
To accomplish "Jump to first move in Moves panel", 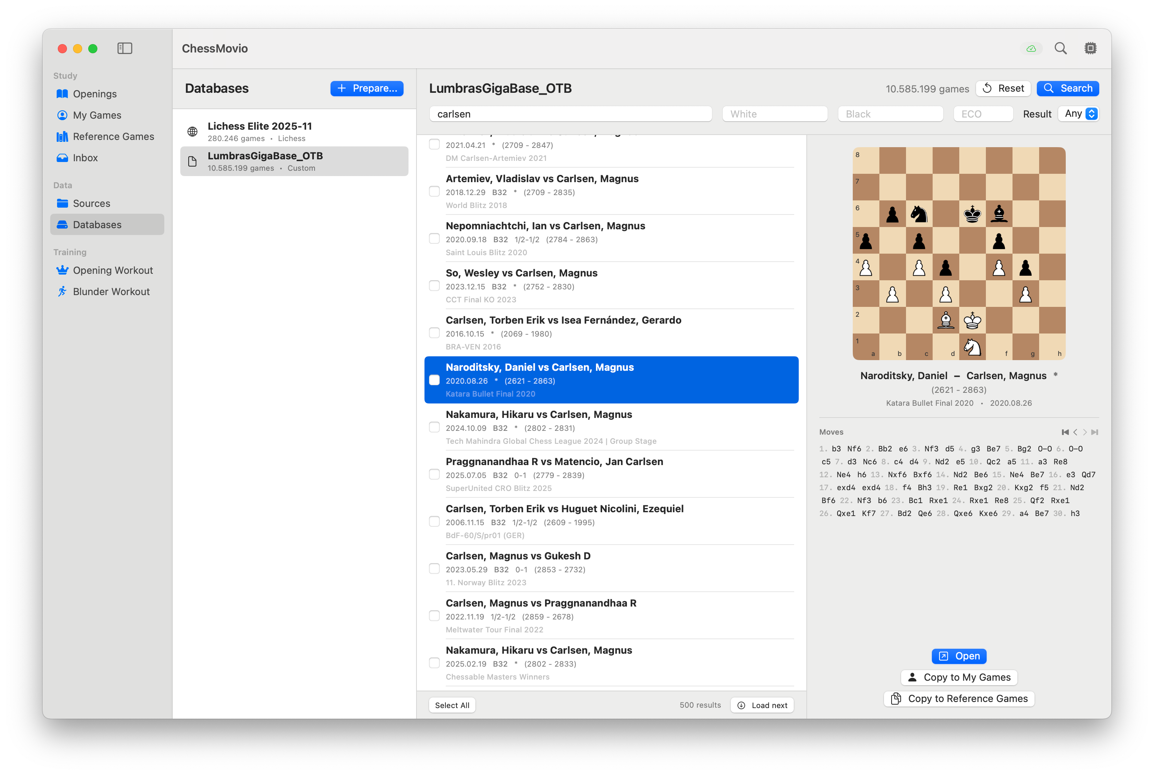I will pos(1065,432).
